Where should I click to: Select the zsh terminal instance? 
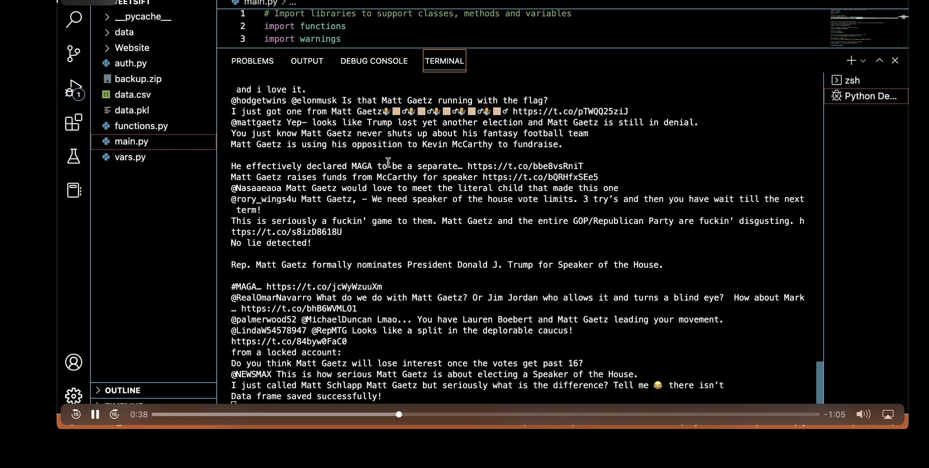[866, 81]
